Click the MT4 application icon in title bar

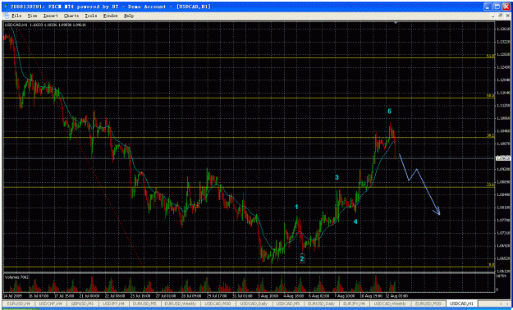pos(6,7)
